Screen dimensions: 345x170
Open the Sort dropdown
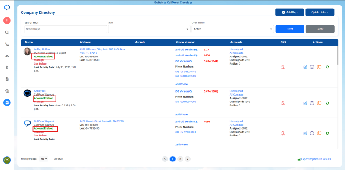pos(149,29)
